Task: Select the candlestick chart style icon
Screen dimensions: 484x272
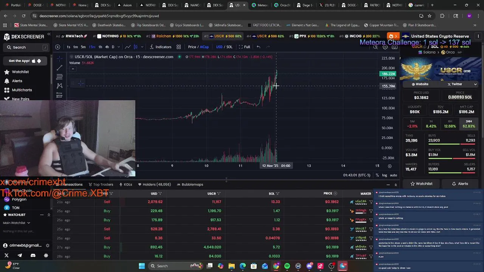Action: (x=135, y=47)
